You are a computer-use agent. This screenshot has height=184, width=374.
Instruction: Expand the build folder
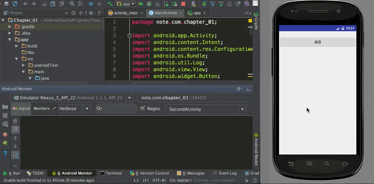[x=17, y=46]
